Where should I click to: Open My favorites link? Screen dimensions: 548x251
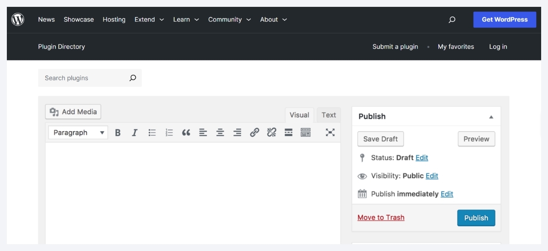click(456, 47)
